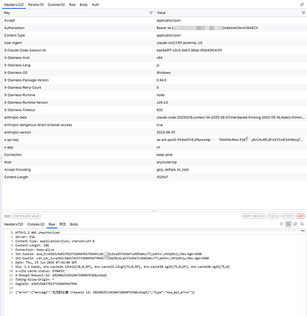Open the response Cookies (2) tab
The height and width of the screenshot is (316, 307).
(36, 224)
